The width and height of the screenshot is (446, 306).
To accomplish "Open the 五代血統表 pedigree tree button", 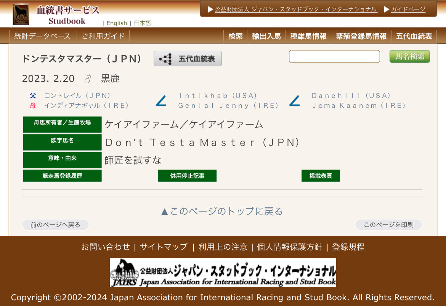I will pyautogui.click(x=188, y=59).
